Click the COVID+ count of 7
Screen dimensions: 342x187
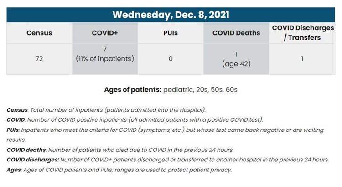click(105, 49)
